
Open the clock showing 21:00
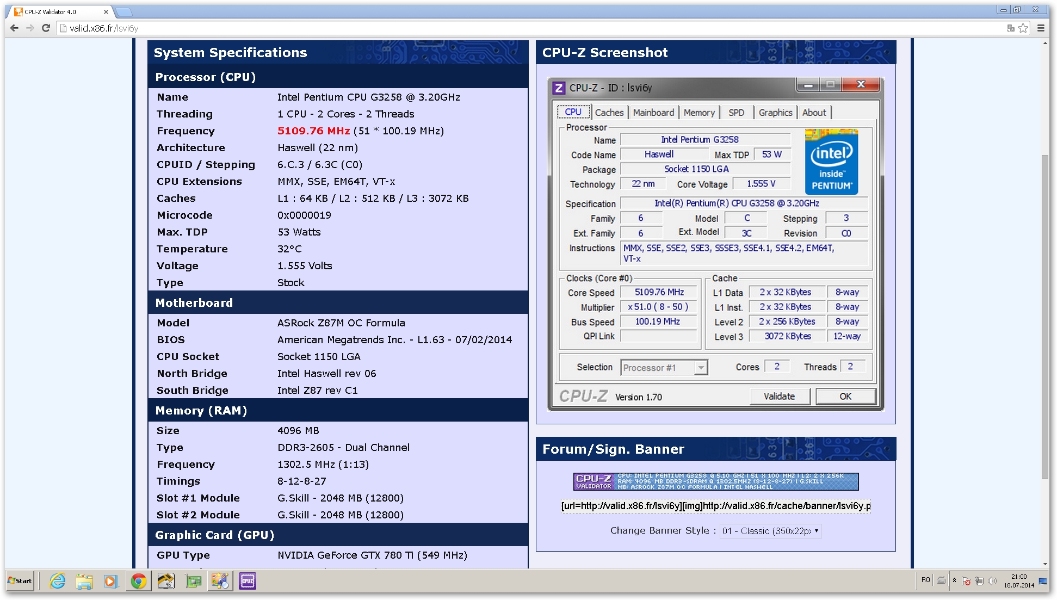tap(1019, 581)
